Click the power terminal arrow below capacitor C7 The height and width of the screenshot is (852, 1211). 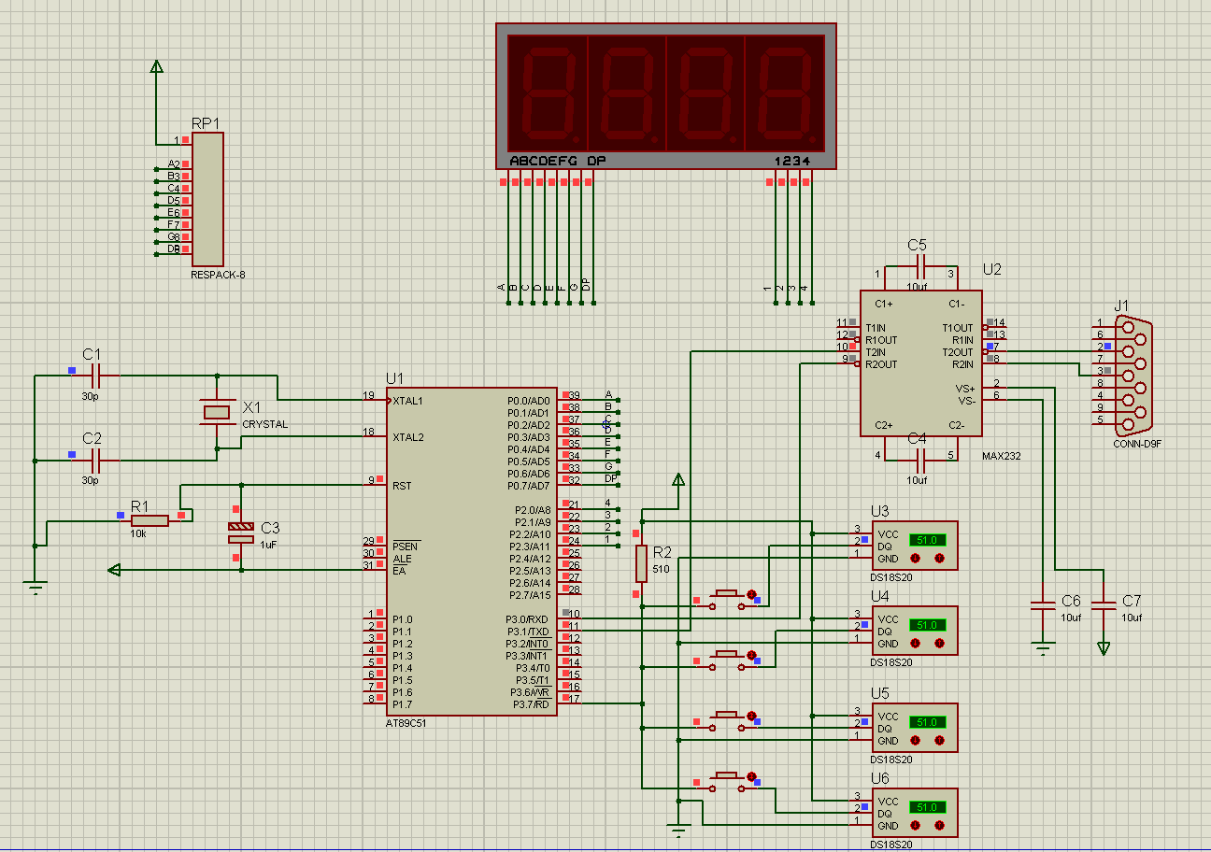pyautogui.click(x=1104, y=646)
